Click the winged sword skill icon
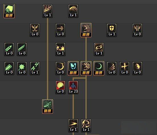Viewport: 157px width, 135px height. [x=35, y=30]
